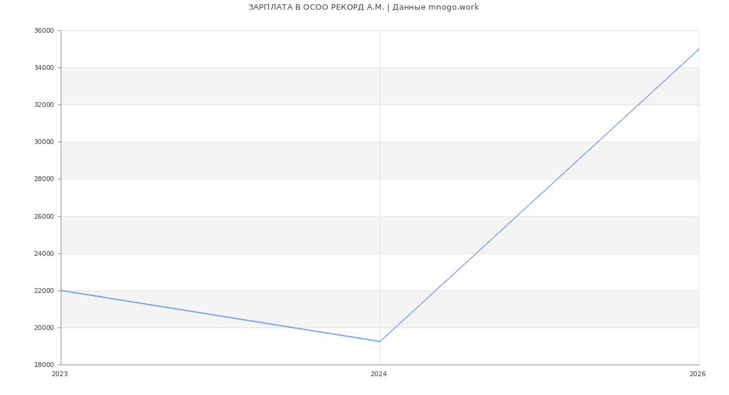Click the 2023 x-axis label
Screen dimensions: 729x395
(x=60, y=374)
